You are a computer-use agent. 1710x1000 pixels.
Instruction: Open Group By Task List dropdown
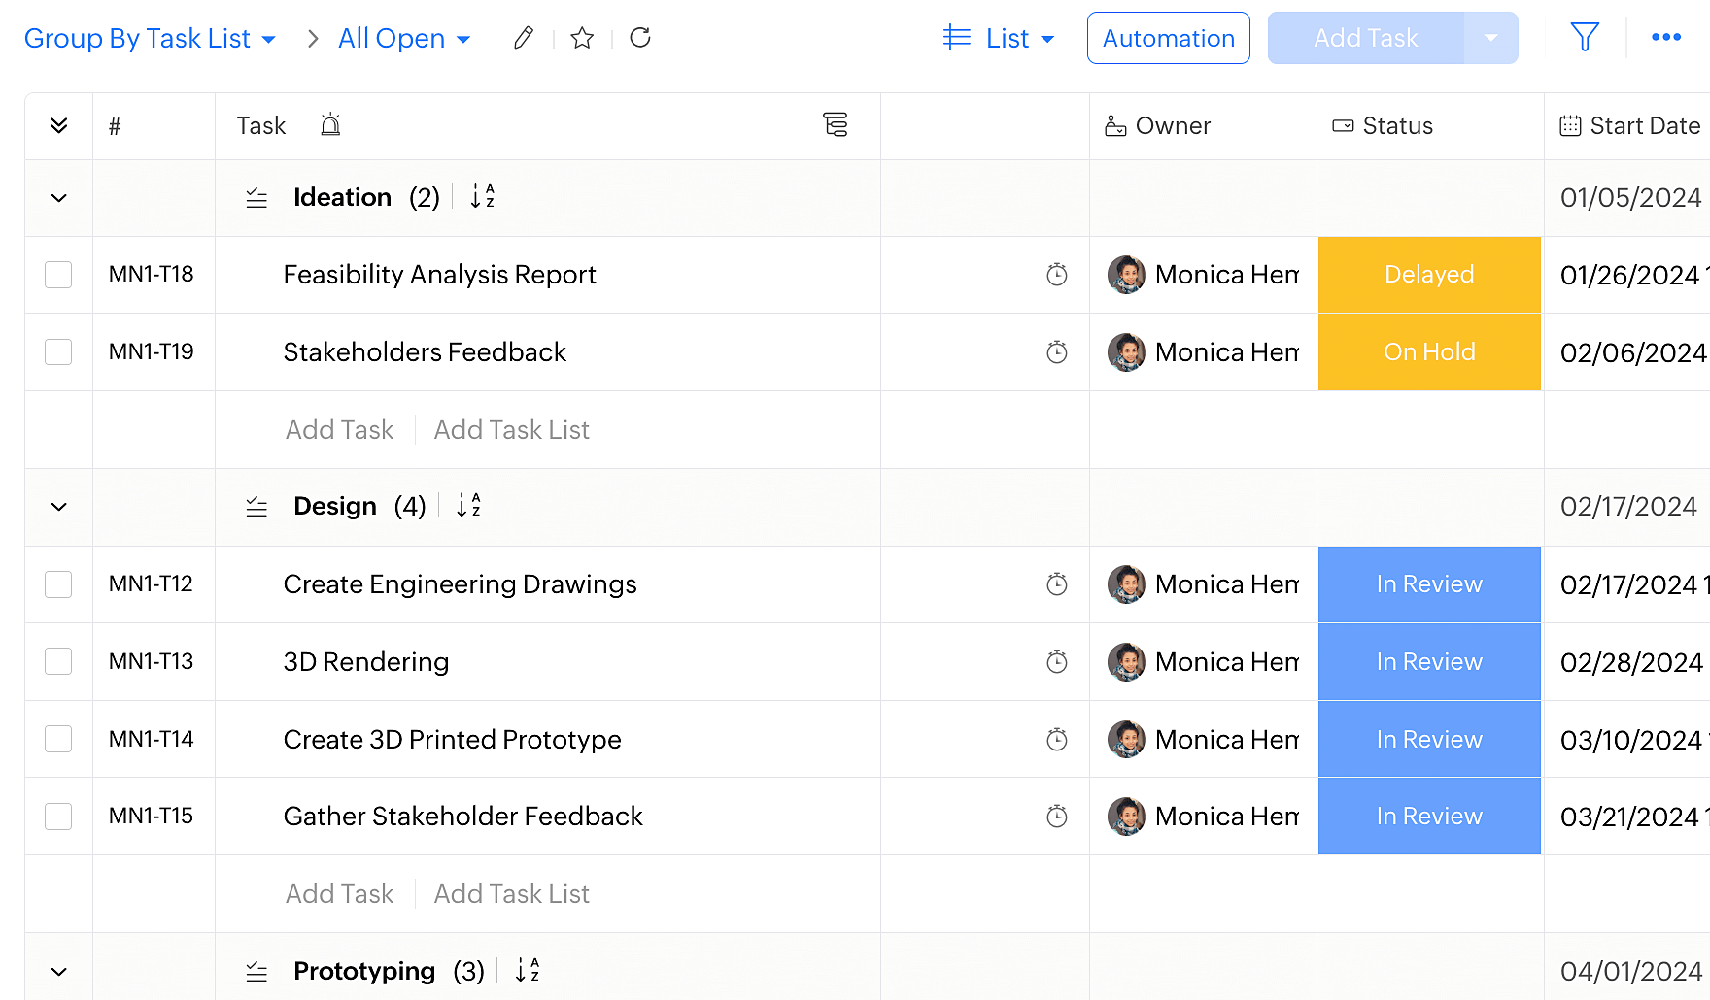[151, 38]
